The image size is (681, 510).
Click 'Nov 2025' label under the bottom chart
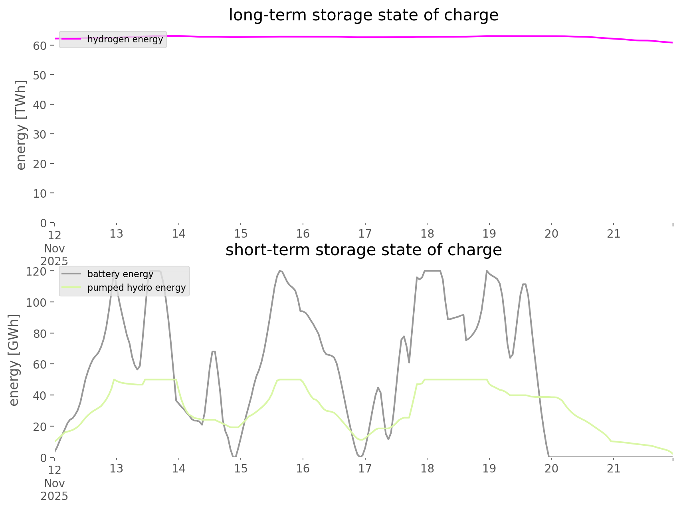tap(54, 490)
